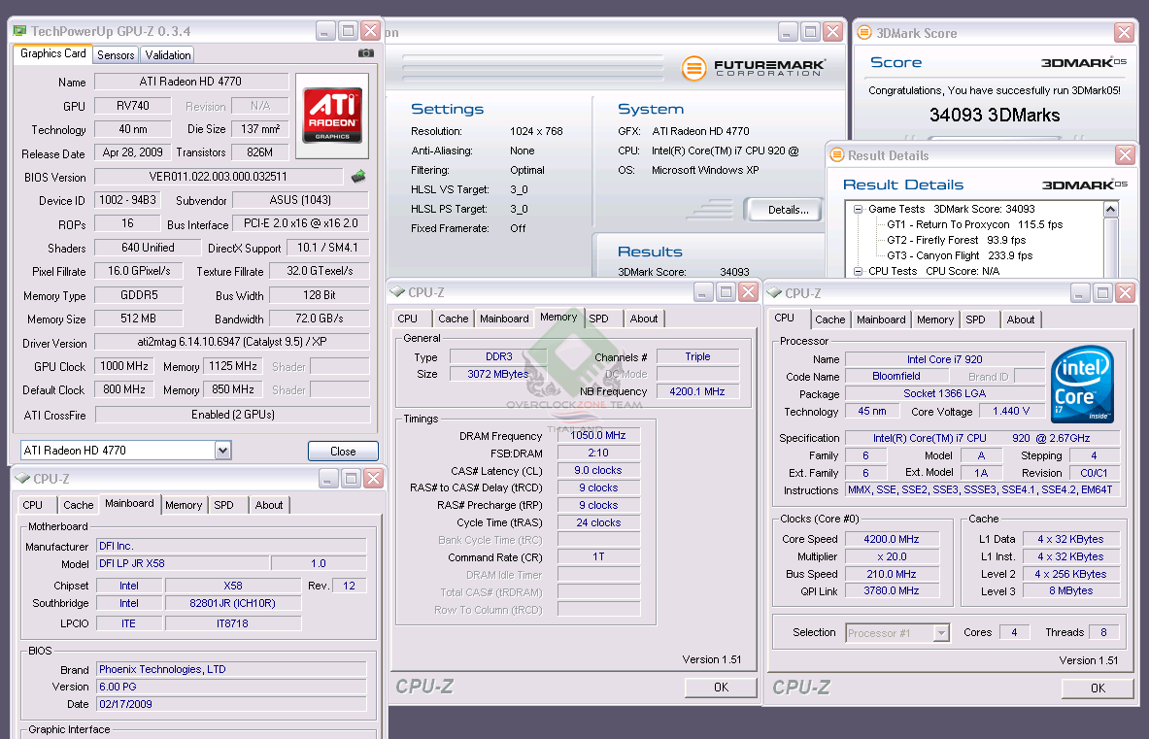This screenshot has width=1149, height=739.
Task: Click the GPU Name field ATI Radeon HD 4770
Action: 191,82
